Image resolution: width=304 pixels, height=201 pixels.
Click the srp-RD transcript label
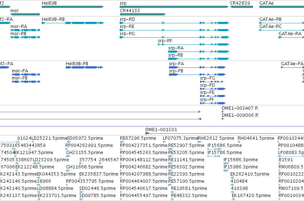128,19
